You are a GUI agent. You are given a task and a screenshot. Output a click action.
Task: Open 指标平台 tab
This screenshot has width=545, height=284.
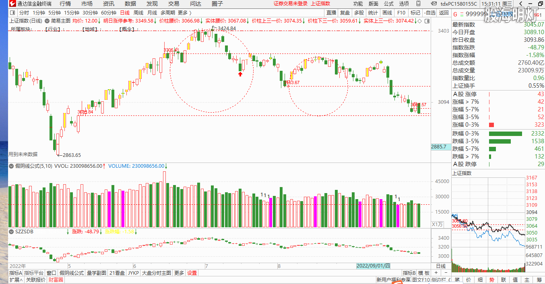click(34, 273)
